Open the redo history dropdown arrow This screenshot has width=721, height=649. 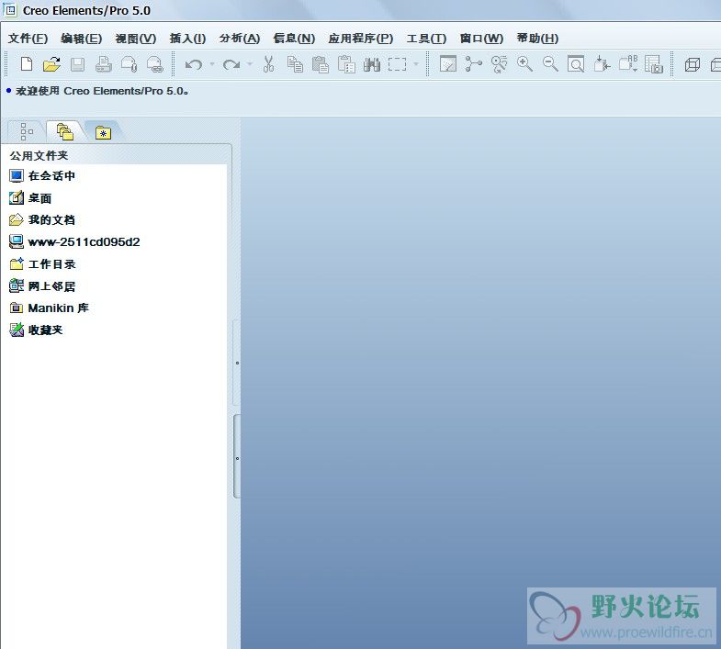click(x=250, y=64)
